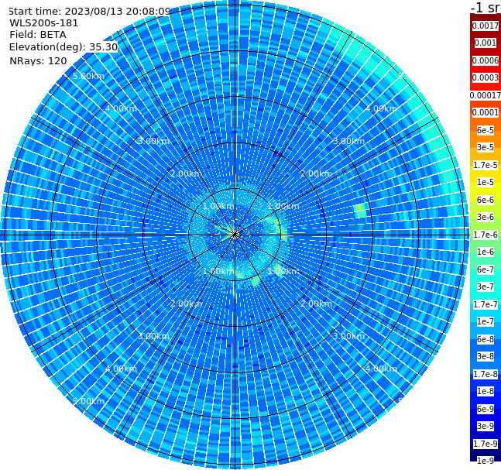Pick the 3e-8 colorbar tick label

click(486, 356)
